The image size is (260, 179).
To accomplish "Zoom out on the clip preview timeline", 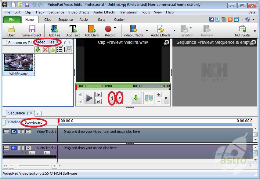I will (159, 102).
